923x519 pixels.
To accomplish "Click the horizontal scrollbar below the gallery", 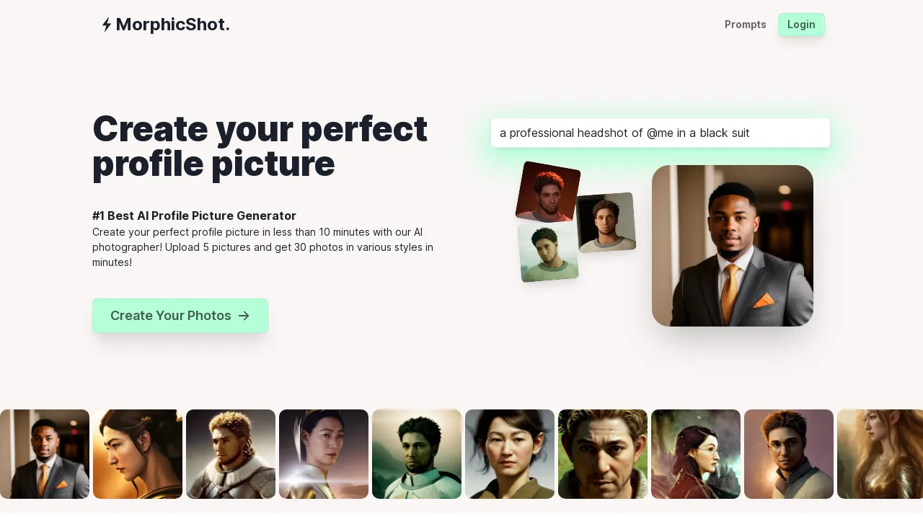I will pyautogui.click(x=461, y=513).
